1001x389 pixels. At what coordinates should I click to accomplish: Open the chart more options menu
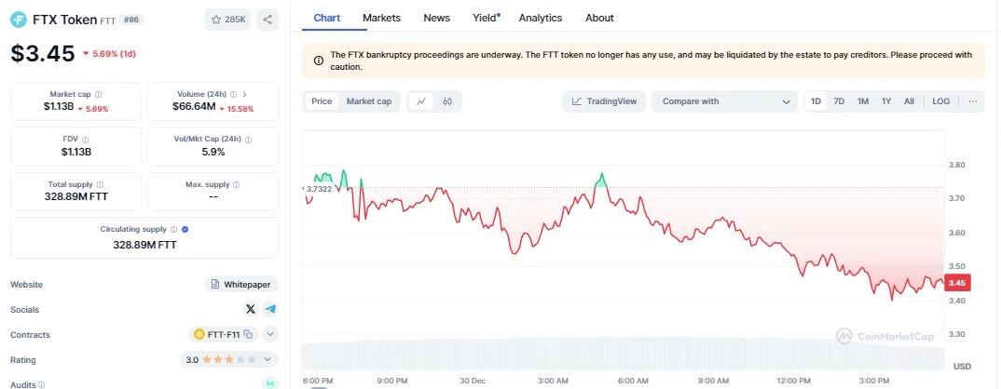tap(973, 101)
